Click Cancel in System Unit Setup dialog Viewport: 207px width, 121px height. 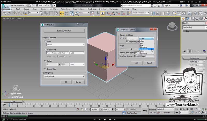[149, 63]
